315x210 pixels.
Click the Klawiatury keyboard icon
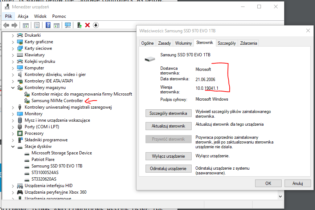point(20,55)
